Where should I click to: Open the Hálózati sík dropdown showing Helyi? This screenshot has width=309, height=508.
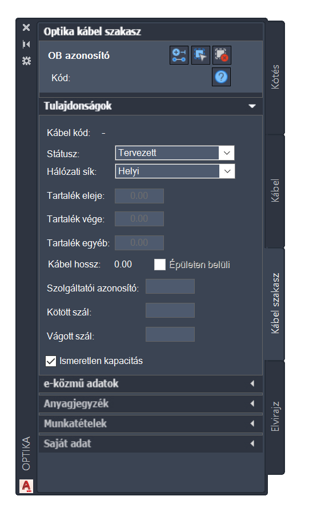175,171
